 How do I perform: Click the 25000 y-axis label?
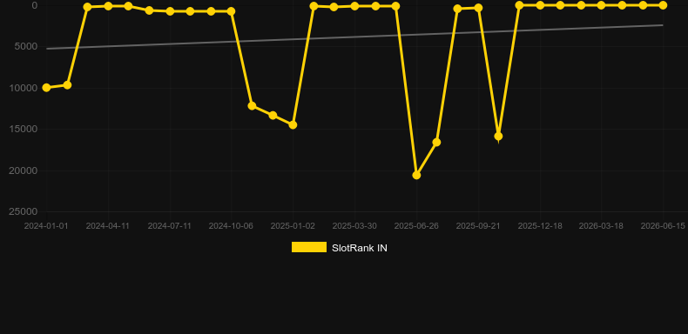(x=24, y=211)
